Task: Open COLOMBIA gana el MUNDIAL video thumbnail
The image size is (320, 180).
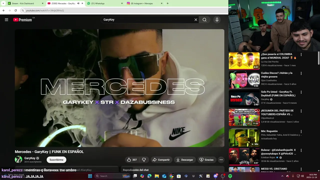Action: tap(244, 61)
